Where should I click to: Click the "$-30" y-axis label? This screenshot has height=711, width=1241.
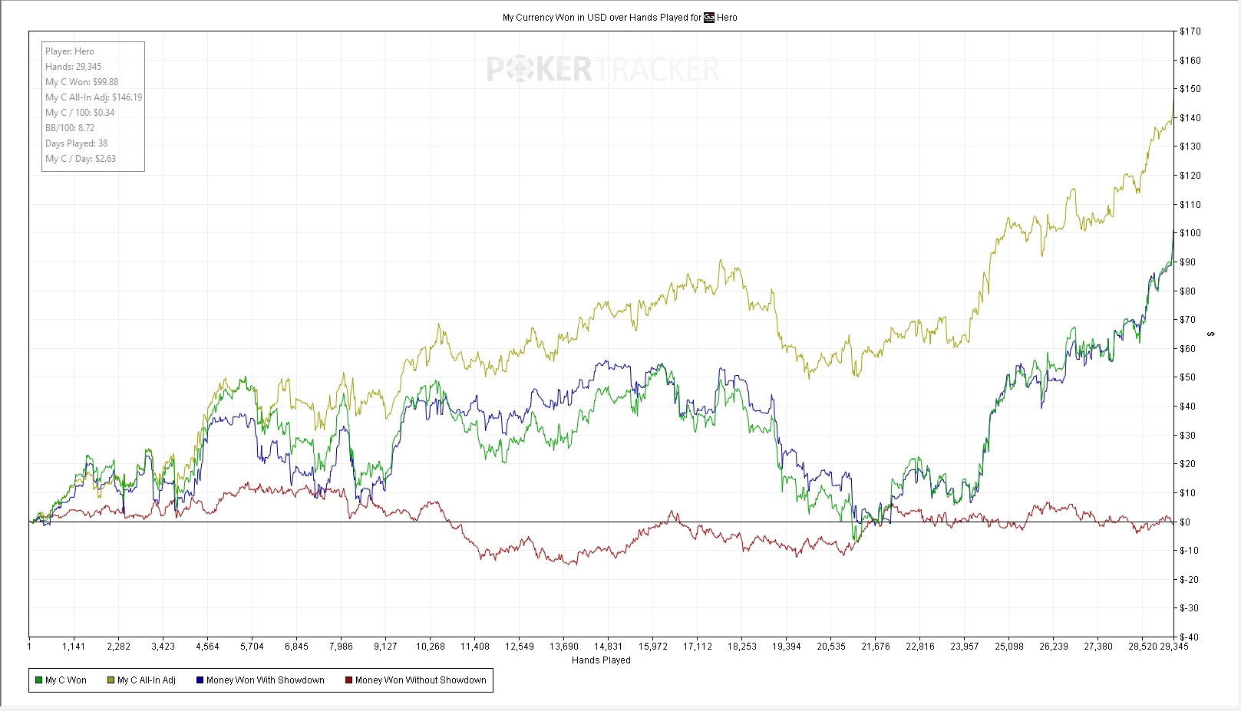point(1190,608)
